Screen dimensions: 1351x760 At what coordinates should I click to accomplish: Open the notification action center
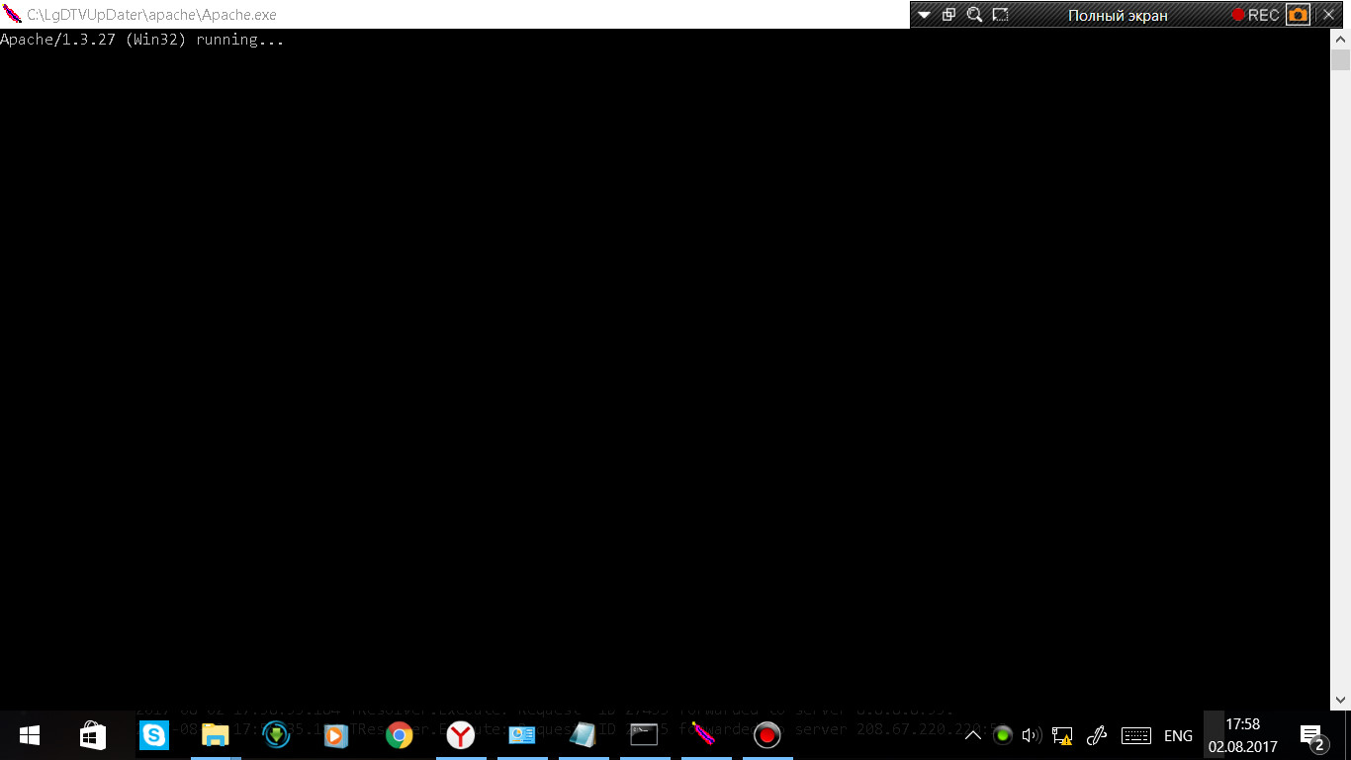click(1312, 735)
